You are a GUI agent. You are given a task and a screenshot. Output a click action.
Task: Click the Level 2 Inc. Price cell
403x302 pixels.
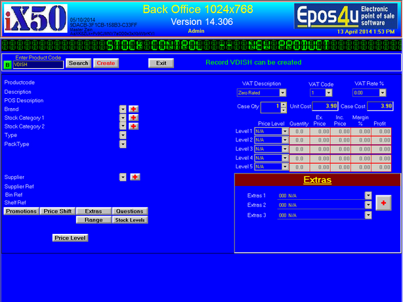coord(341,140)
